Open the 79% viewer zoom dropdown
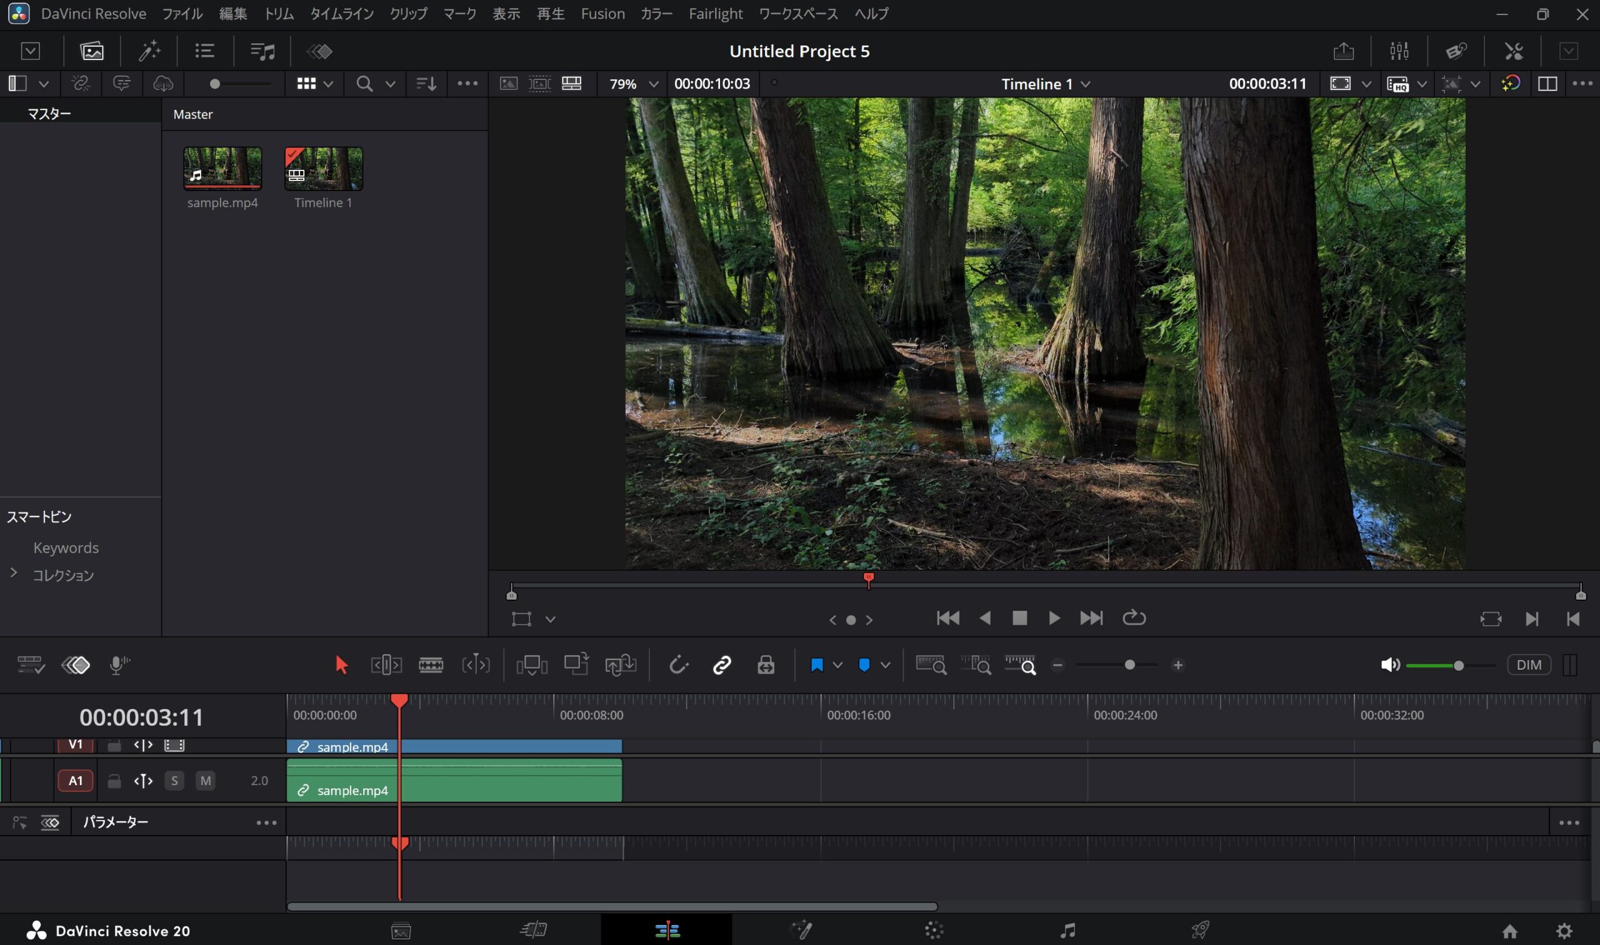The image size is (1600, 945). point(633,84)
